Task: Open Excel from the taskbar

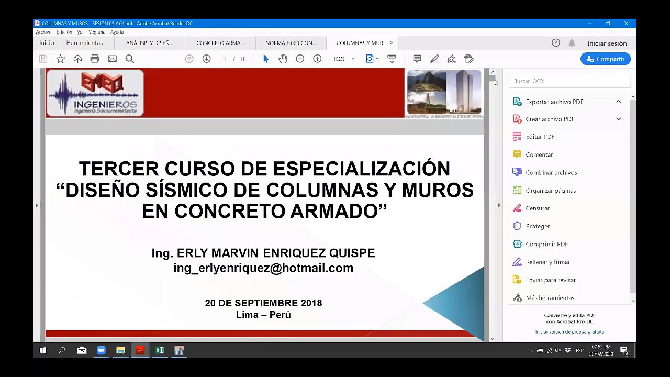Action: pos(160,350)
